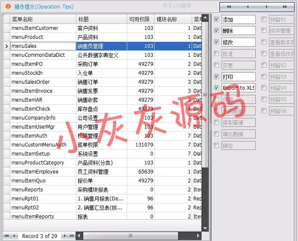Click the 添加 text field
The height and width of the screenshot is (241, 298).
pos(239,19)
